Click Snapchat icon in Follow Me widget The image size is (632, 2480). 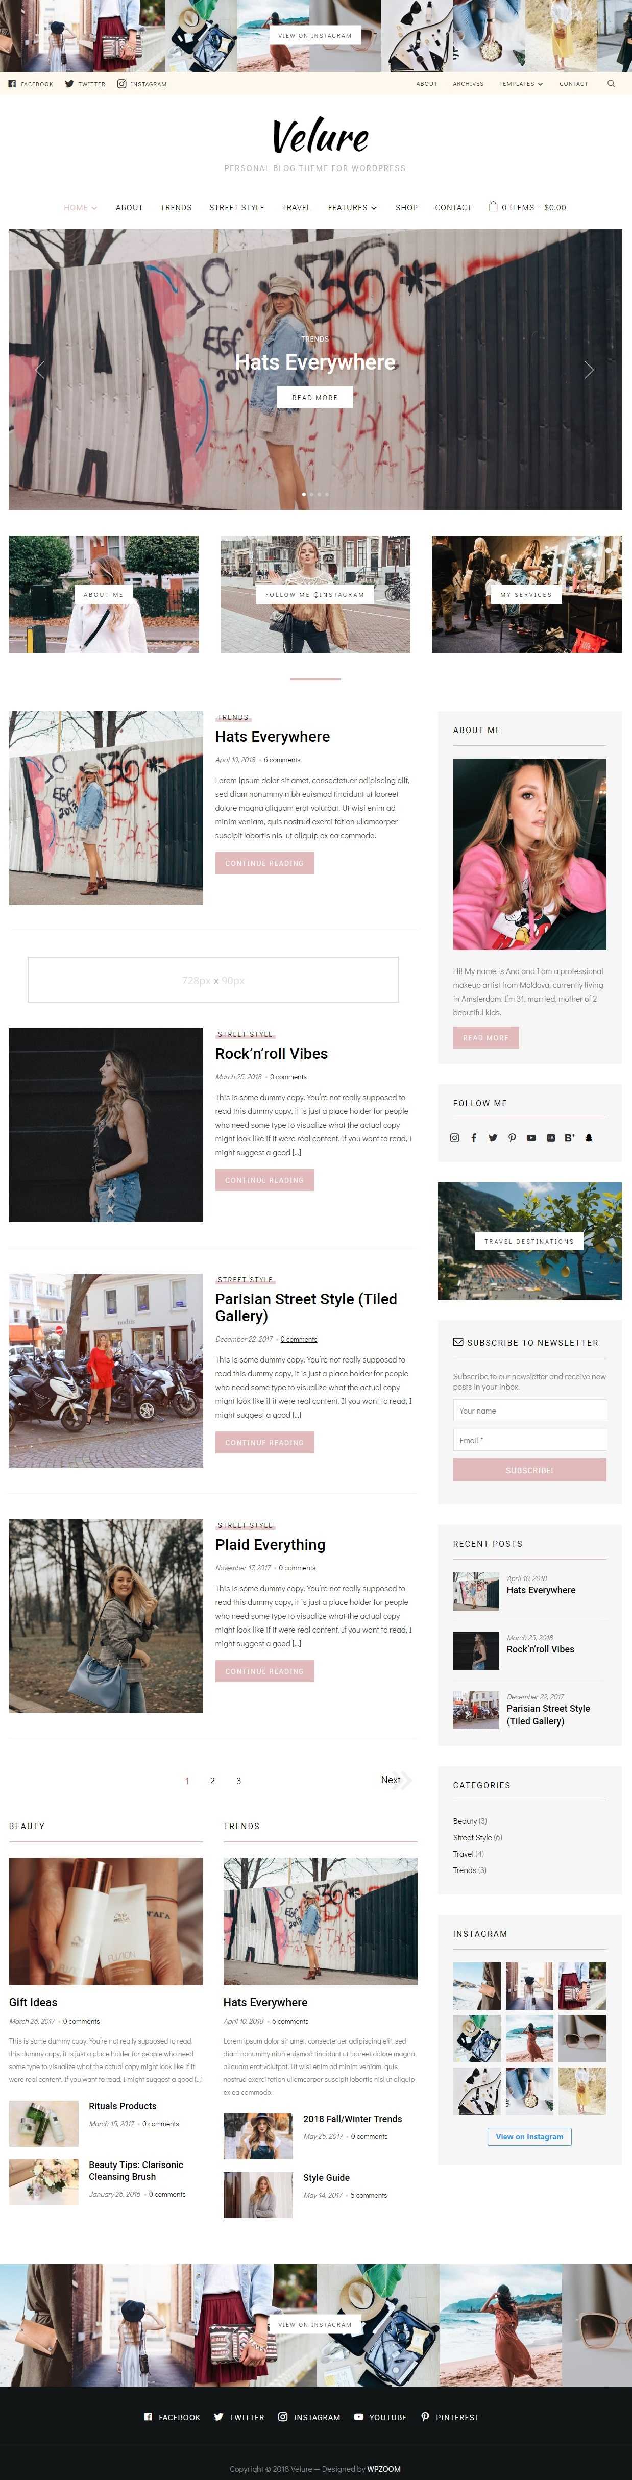[589, 1138]
